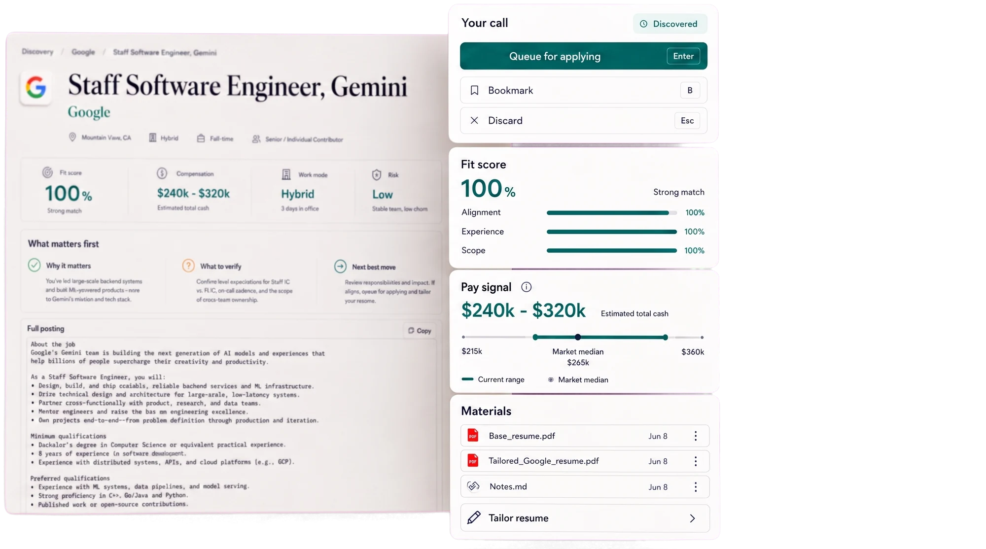This screenshot has width=986, height=549.
Task: Click the Work mode building icon
Action: coord(286,174)
